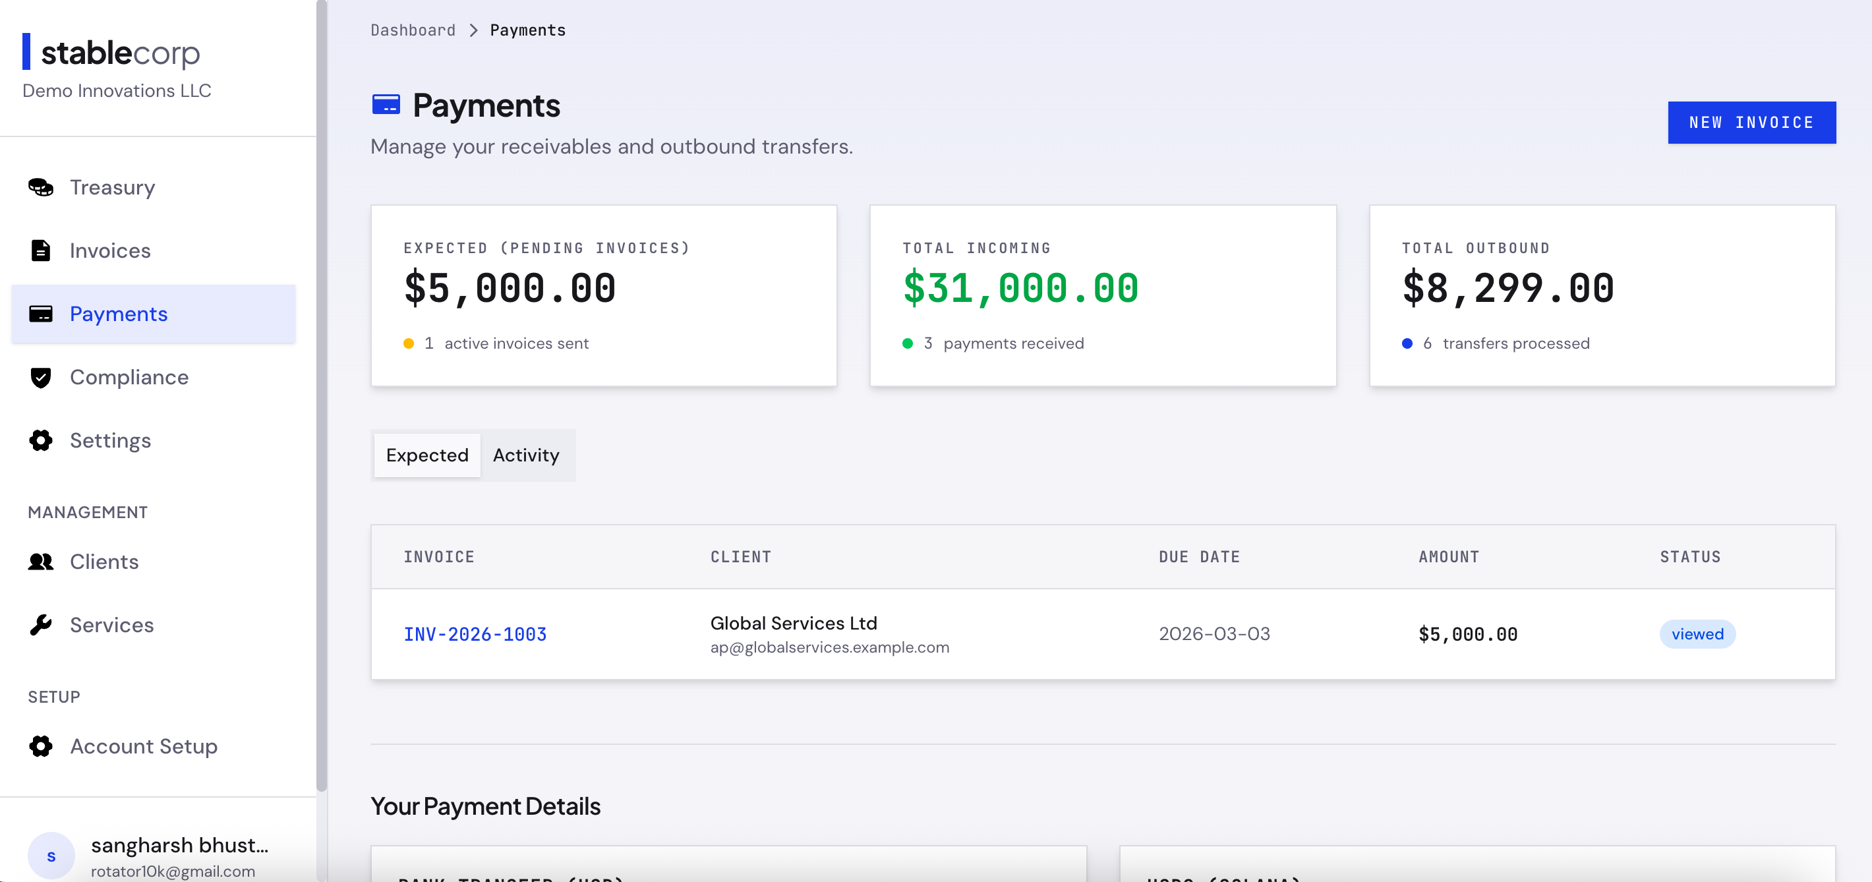
Task: Click the Account Setup gear icon
Action: [41, 746]
